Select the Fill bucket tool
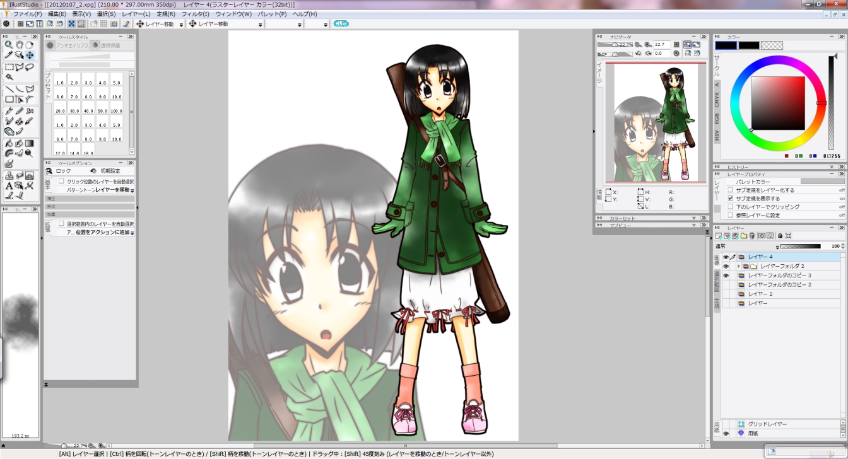The image size is (848, 459). coord(9,143)
